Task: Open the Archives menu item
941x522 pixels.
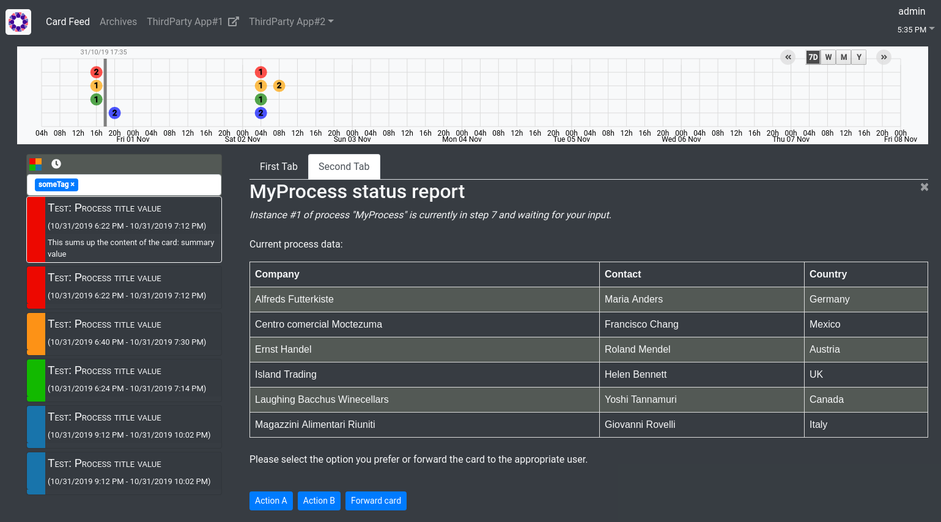Action: (118, 22)
